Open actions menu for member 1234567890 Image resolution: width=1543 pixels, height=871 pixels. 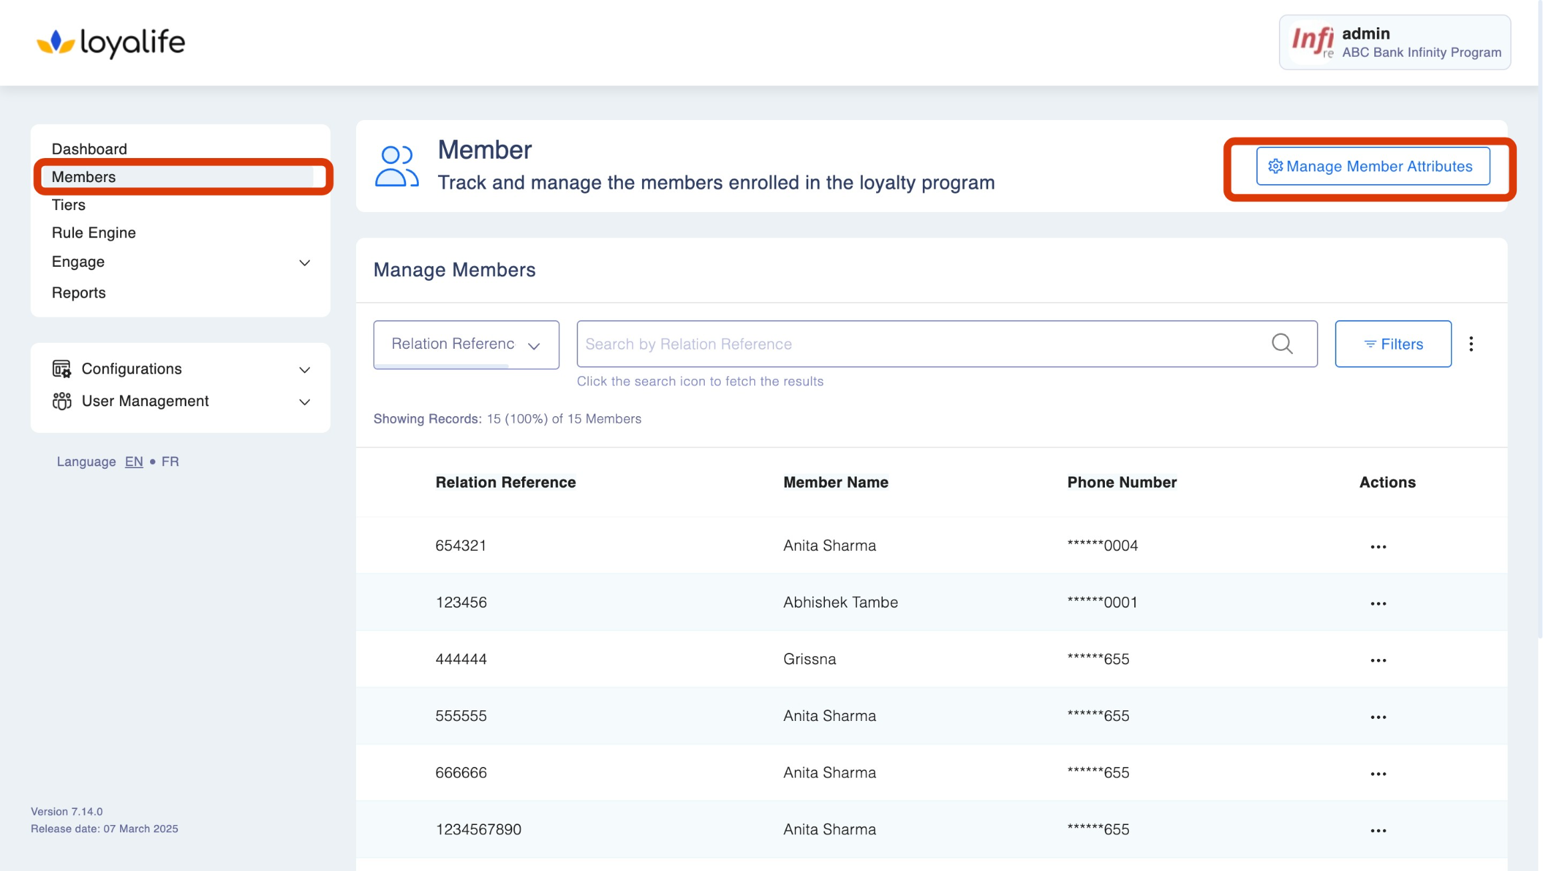coord(1378,830)
